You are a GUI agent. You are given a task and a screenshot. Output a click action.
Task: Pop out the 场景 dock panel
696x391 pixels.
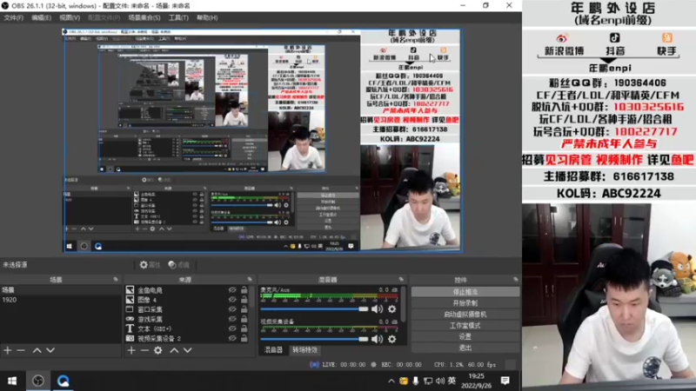click(x=116, y=279)
